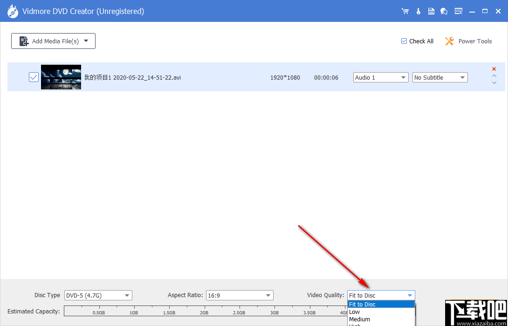Screen dimensions: 508x326
Task: Uncheck the video item's selection checkbox
Action: click(x=33, y=77)
